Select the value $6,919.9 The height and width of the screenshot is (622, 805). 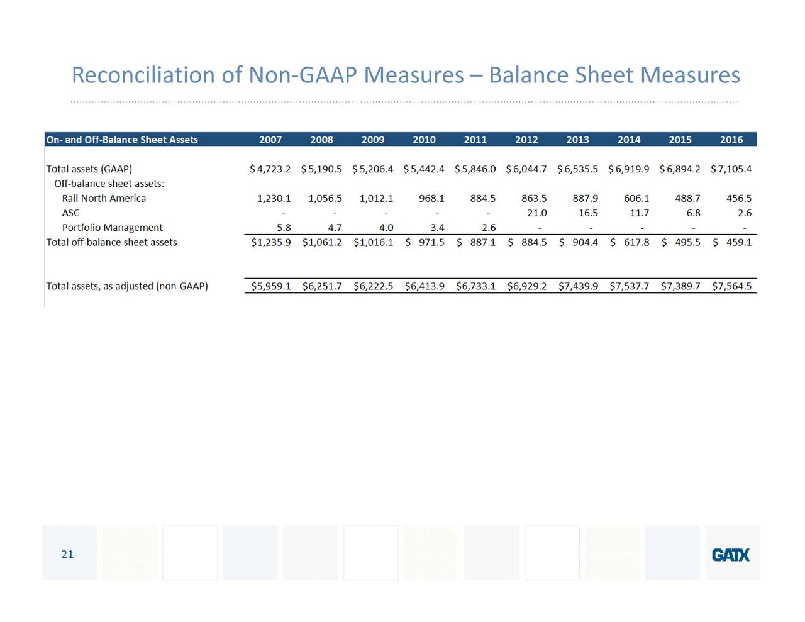(629, 169)
